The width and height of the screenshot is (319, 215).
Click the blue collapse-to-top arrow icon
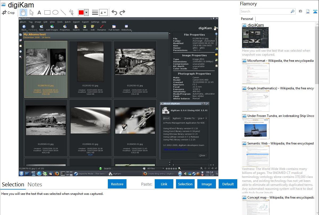click(x=315, y=11)
